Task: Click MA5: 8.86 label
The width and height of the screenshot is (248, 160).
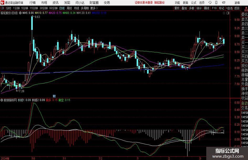Action: [x=28, y=13]
